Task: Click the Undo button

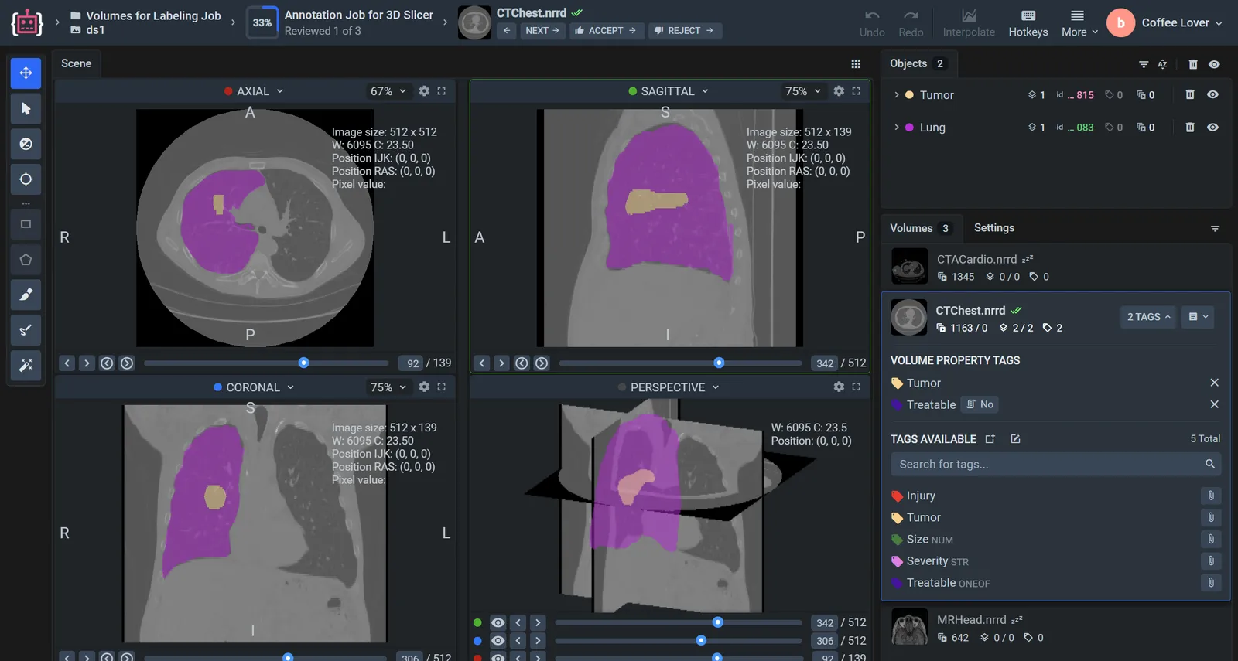Action: tap(872, 23)
